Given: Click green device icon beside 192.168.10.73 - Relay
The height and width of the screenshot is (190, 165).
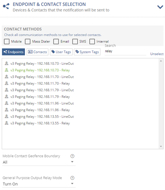Looking at the screenshot, I should coord(7,70).
